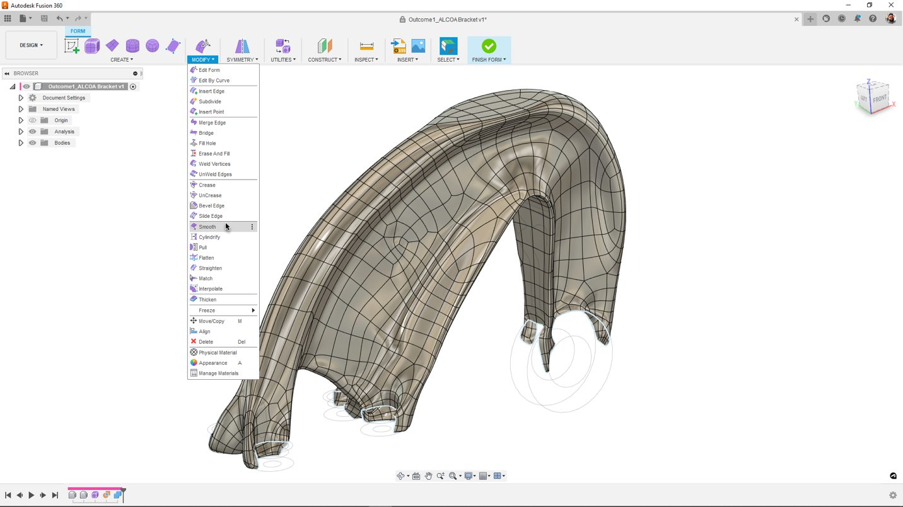The width and height of the screenshot is (903, 507).
Task: Expand the Named Views tree node
Action: (21, 109)
